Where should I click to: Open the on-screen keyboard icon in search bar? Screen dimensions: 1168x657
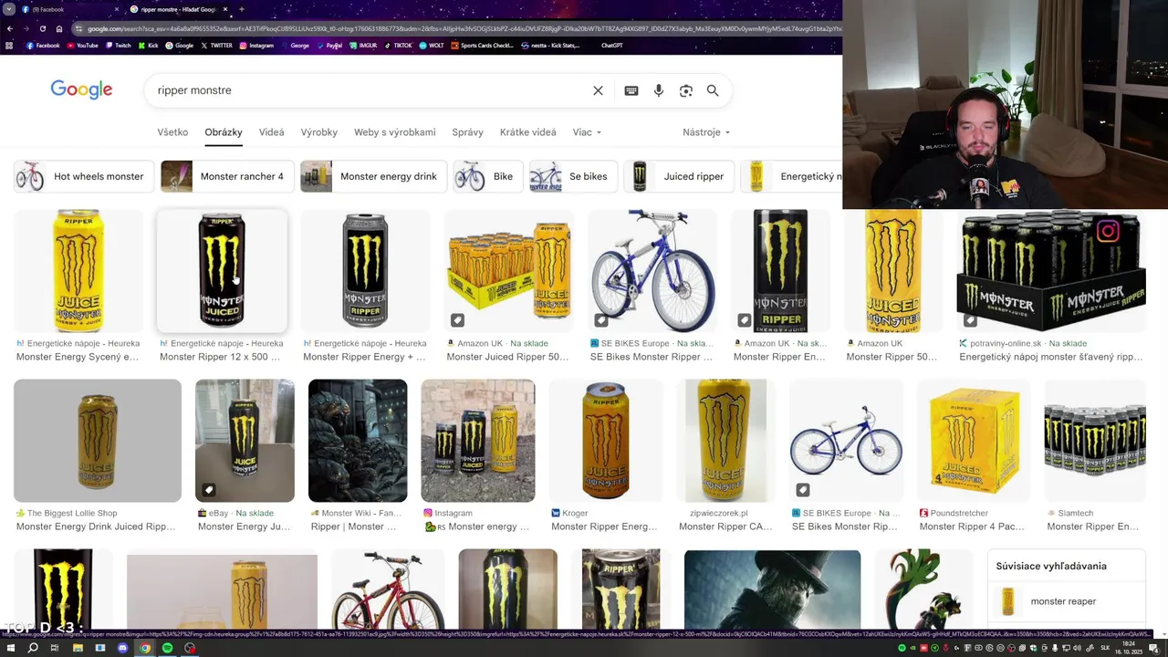(631, 90)
